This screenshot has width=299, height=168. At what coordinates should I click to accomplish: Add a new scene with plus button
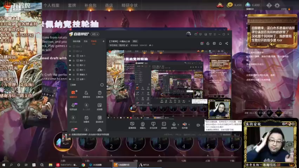[x=104, y=41]
